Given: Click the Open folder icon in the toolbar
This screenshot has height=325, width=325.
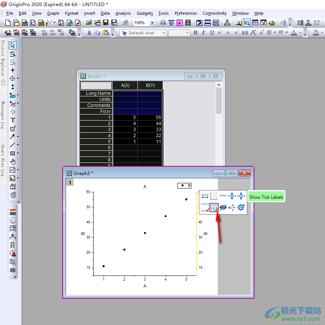Looking at the screenshot, I should tap(89, 23).
